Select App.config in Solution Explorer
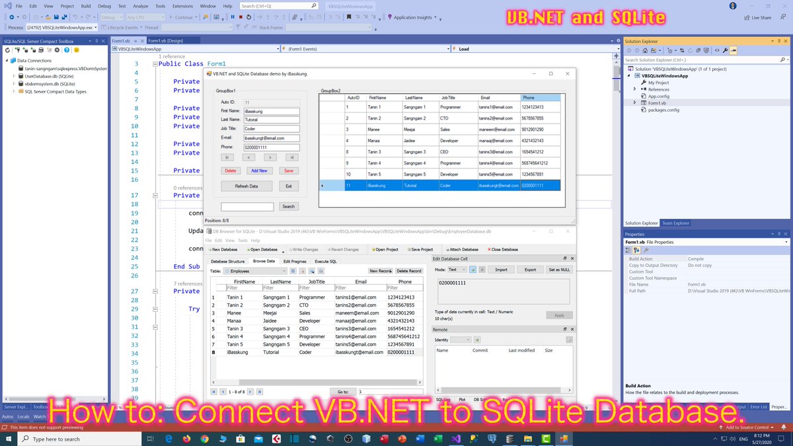This screenshot has width=793, height=446. [x=660, y=96]
